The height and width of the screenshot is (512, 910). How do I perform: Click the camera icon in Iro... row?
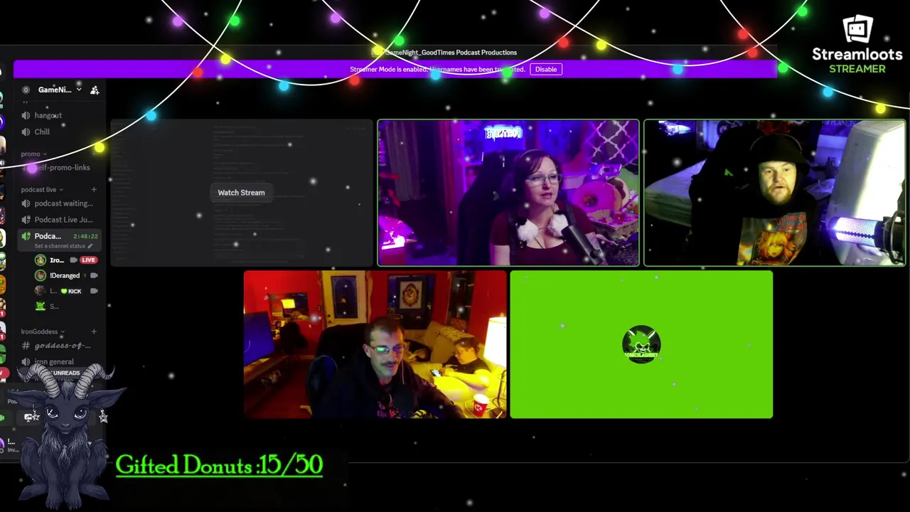73,260
